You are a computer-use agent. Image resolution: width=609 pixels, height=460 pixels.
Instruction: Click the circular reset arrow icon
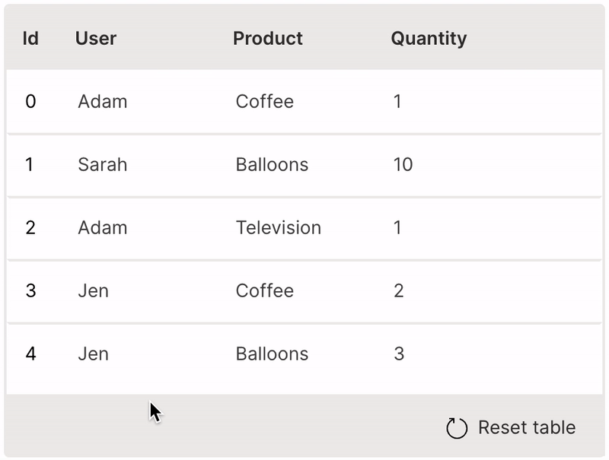pos(456,428)
